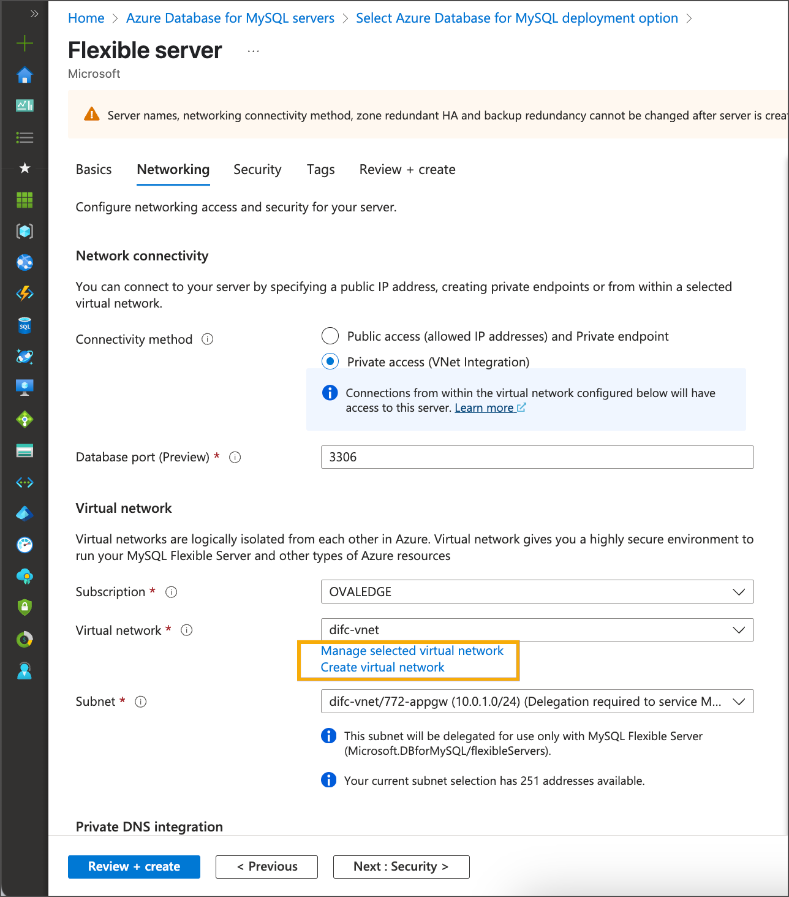This screenshot has height=897, width=789.
Task: Click Manage selected virtual network link
Action: tap(412, 651)
